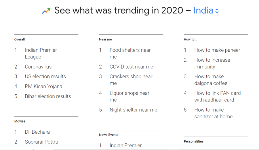Viewport: 259px width, 150px height.
Task: Open Indian Premier League overall result
Action: [x=41, y=53]
